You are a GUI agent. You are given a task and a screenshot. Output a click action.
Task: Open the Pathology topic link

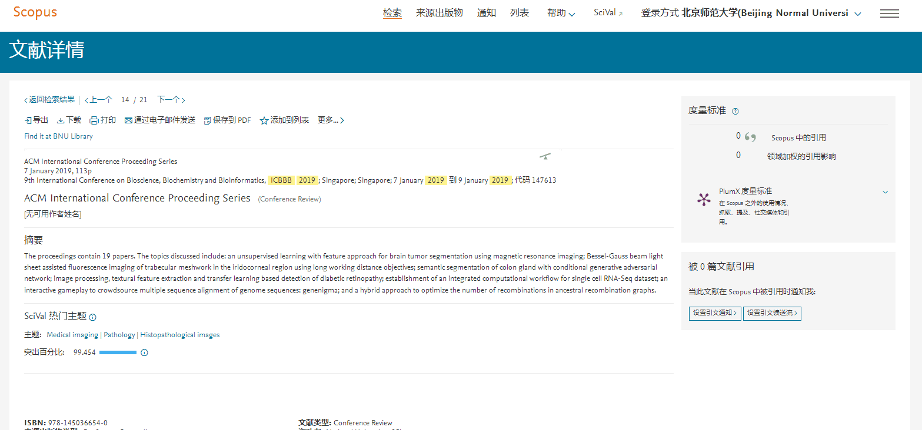(x=119, y=335)
